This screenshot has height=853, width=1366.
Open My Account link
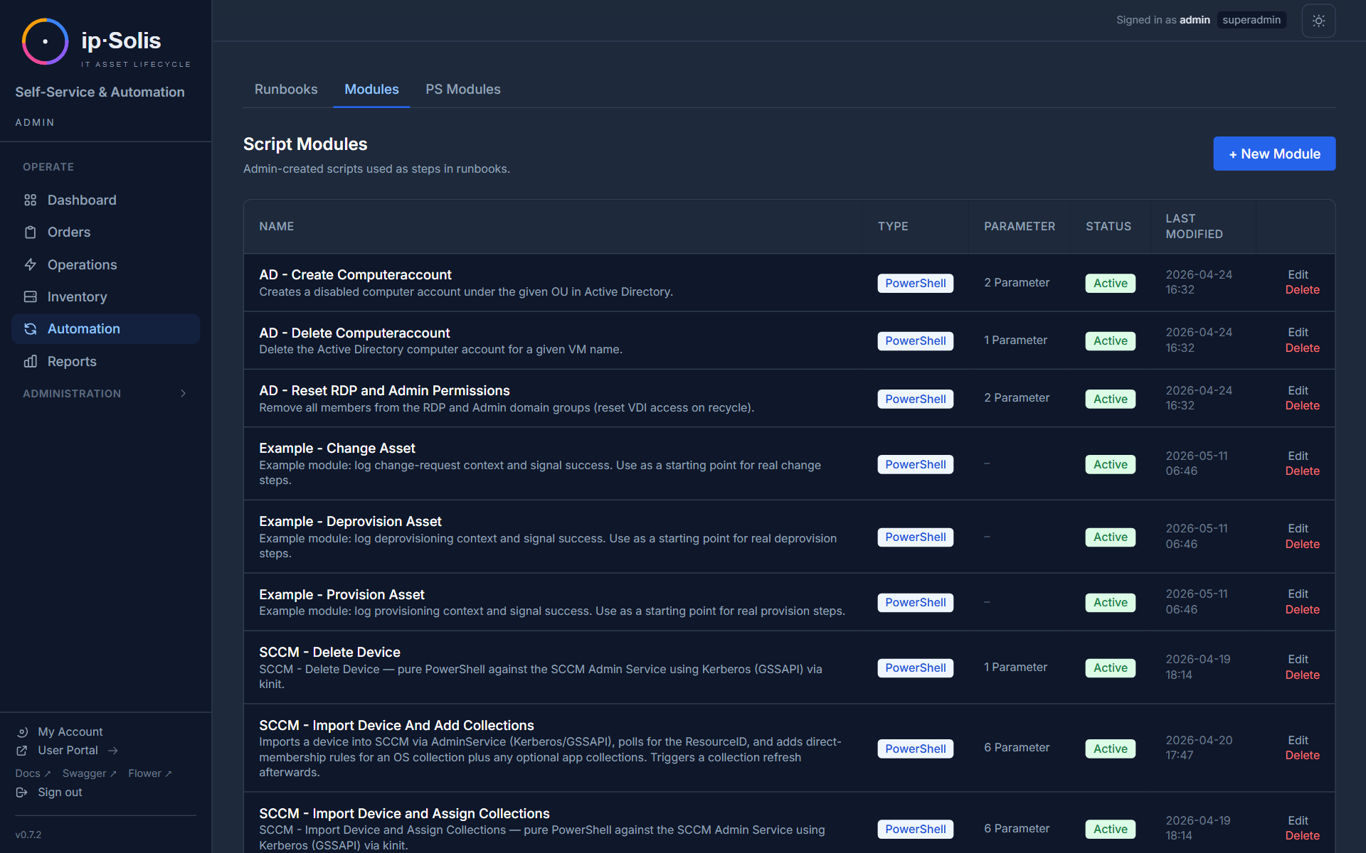click(x=70, y=732)
